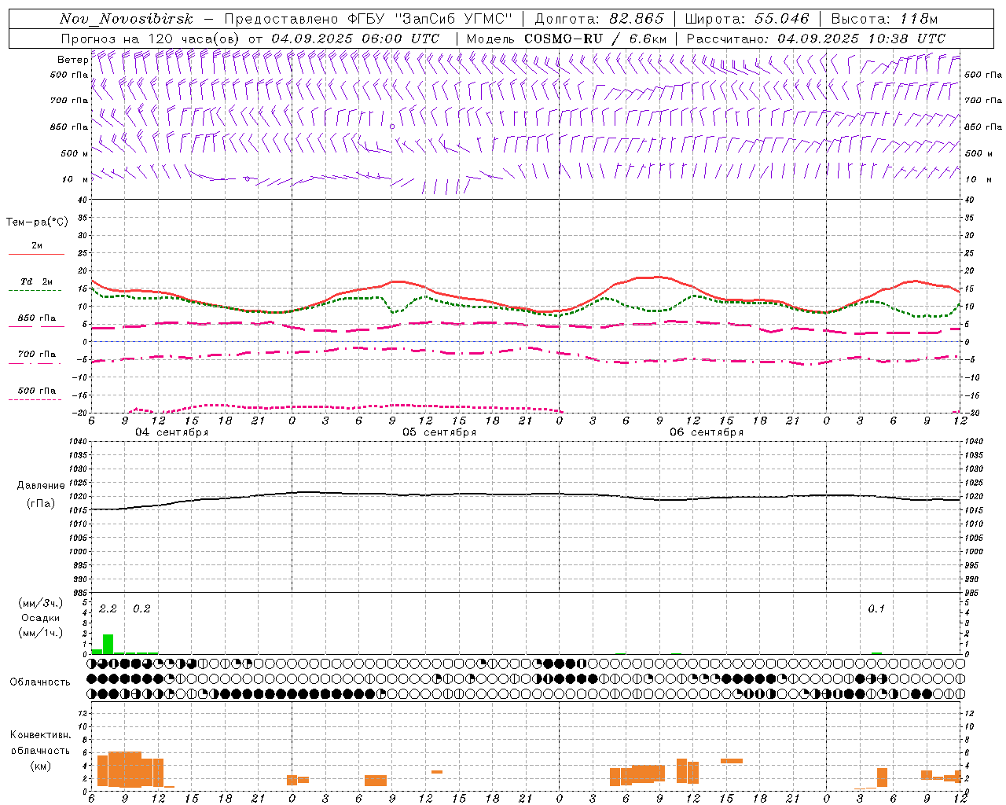Click the Ветер panel label
The height and width of the screenshot is (805, 1006).
(x=72, y=60)
